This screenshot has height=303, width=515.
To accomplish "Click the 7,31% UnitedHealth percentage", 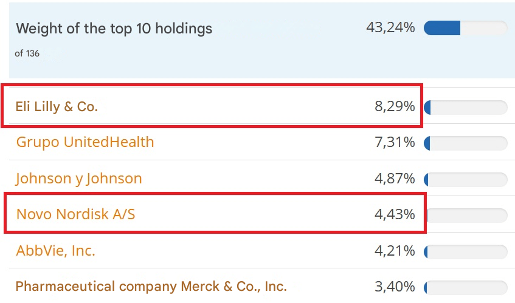I will point(395,143).
